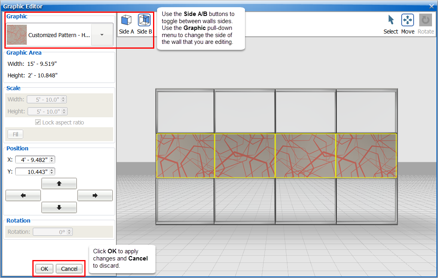This screenshot has width=438, height=278.
Task: Click Cancel to discard changes
Action: pos(69,269)
